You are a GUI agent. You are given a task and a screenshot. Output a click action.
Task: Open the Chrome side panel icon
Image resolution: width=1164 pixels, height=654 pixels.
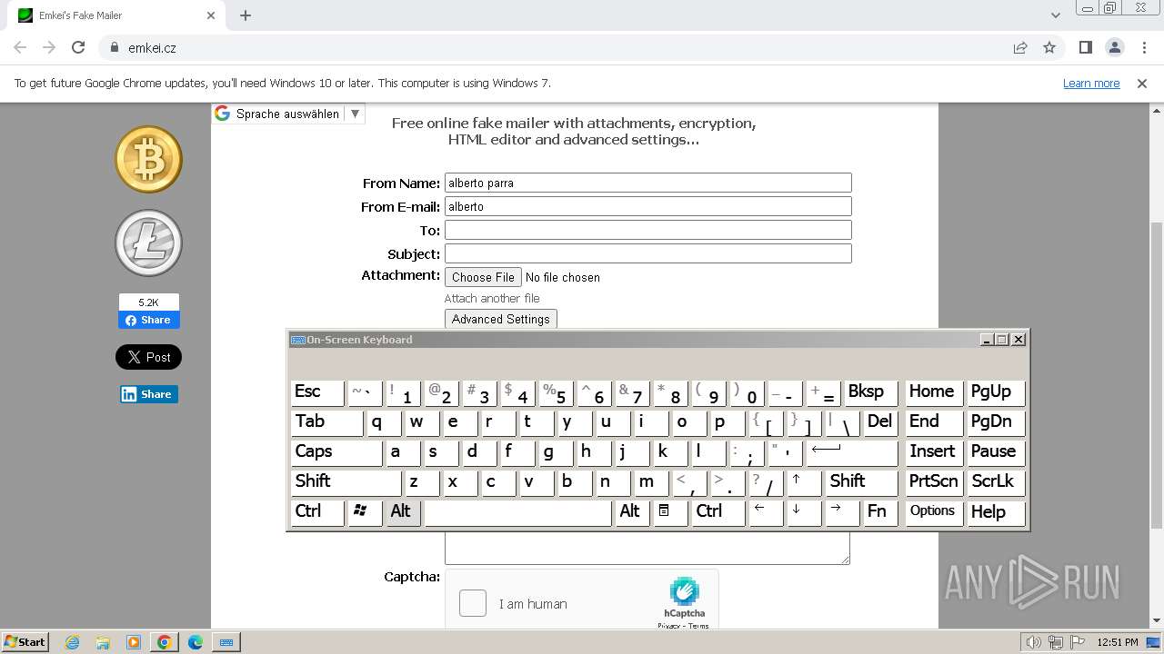click(x=1085, y=47)
